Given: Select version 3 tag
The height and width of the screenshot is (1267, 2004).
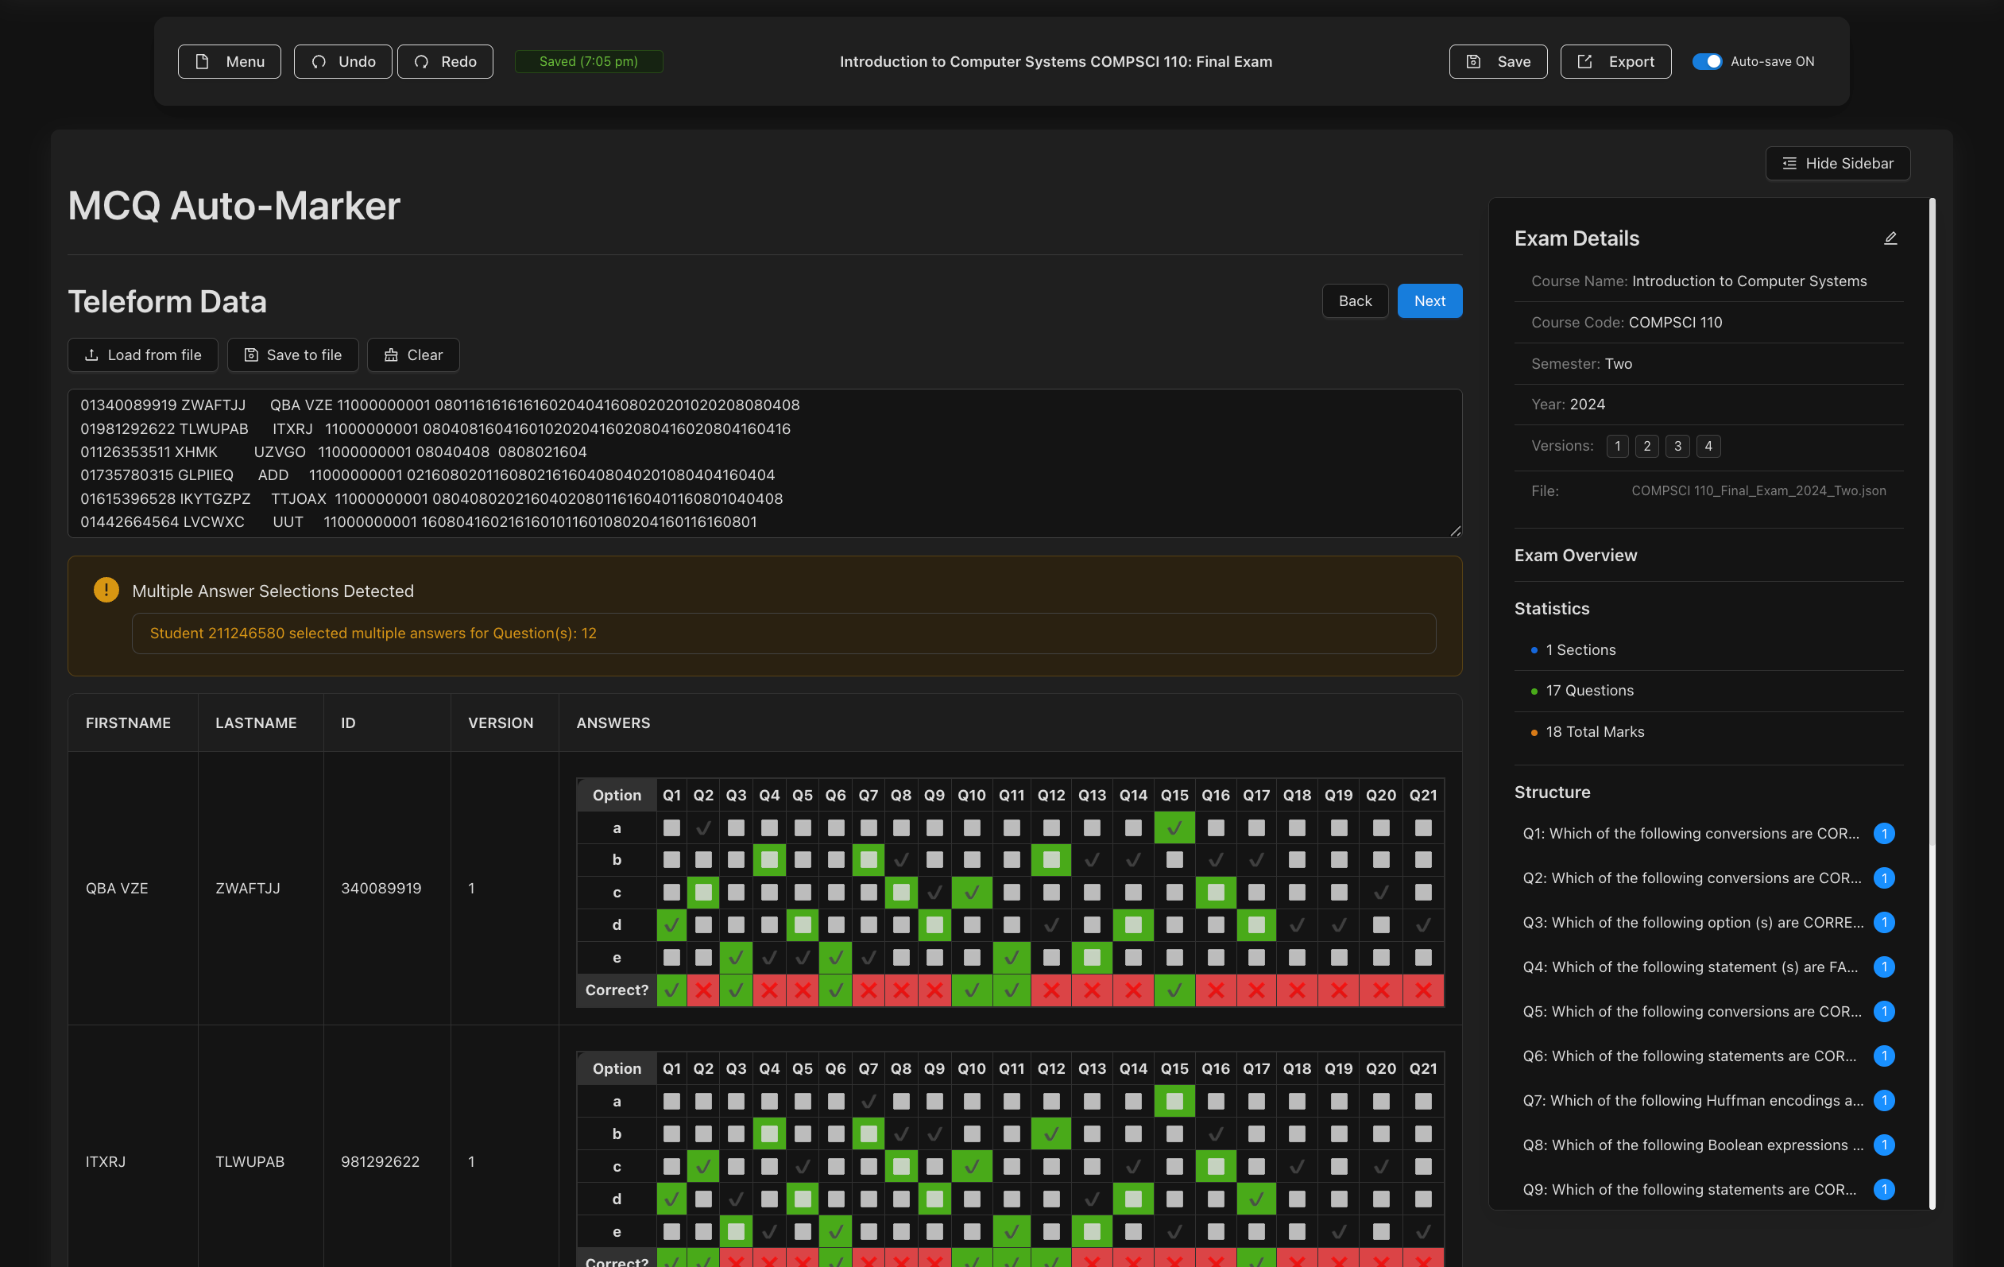Looking at the screenshot, I should click(1677, 446).
